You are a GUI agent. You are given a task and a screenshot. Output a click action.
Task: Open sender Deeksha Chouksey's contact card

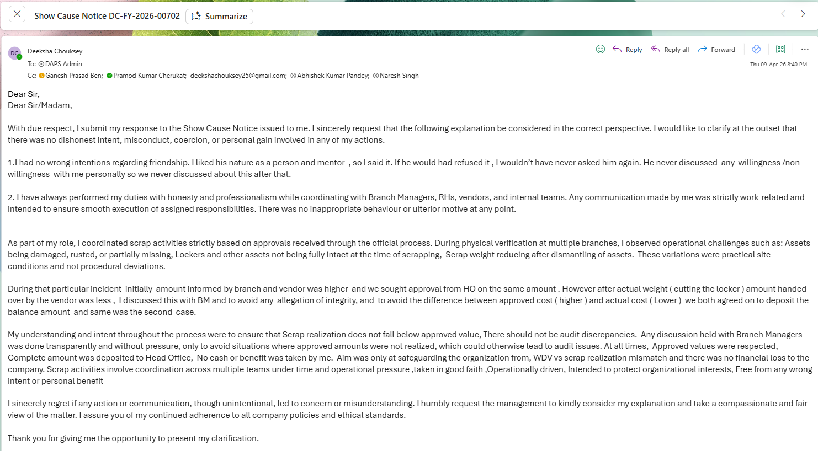(x=55, y=51)
